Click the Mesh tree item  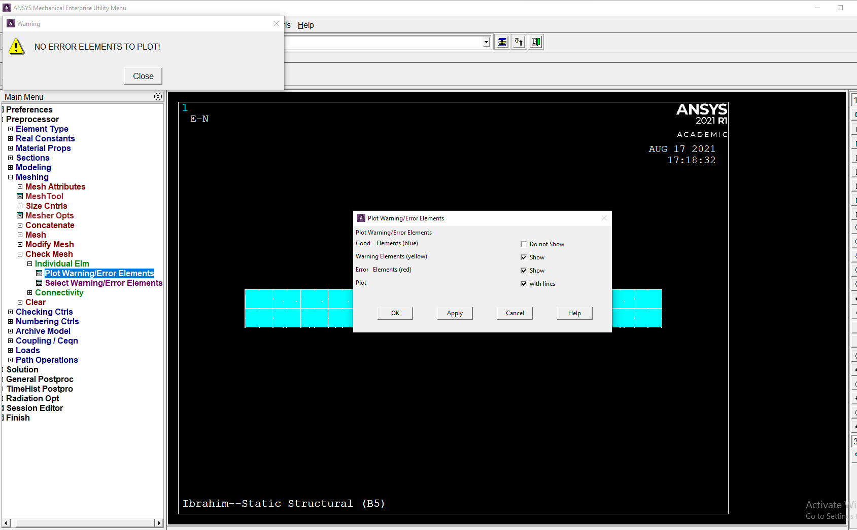[x=36, y=235]
